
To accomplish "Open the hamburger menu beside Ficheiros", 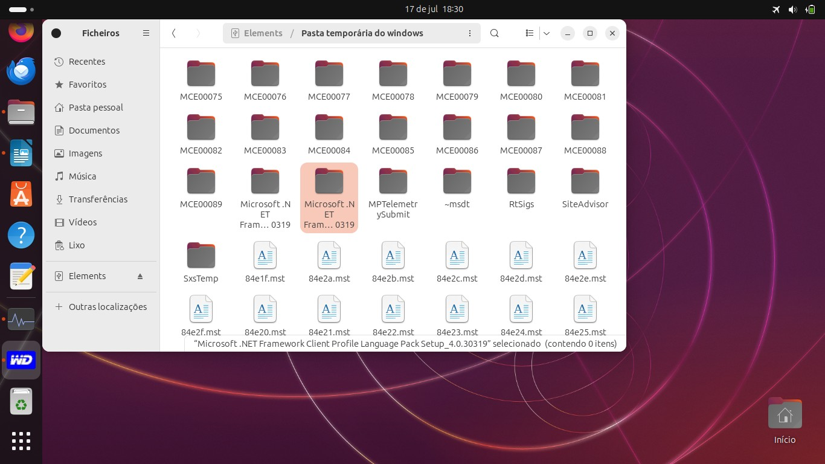I will click(x=146, y=33).
